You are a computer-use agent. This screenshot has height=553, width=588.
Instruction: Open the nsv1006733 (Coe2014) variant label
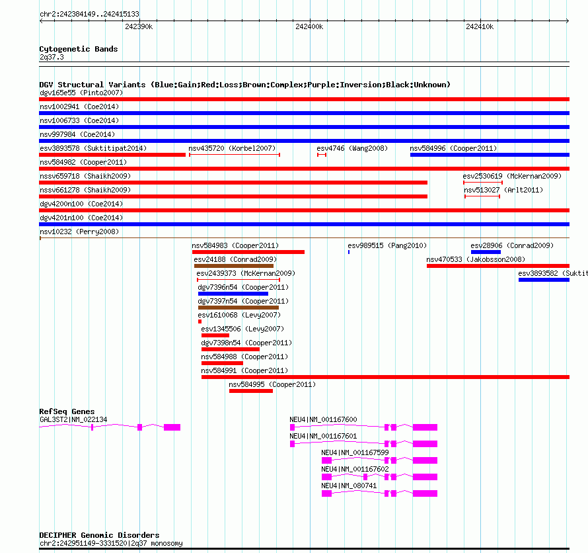[x=79, y=120]
